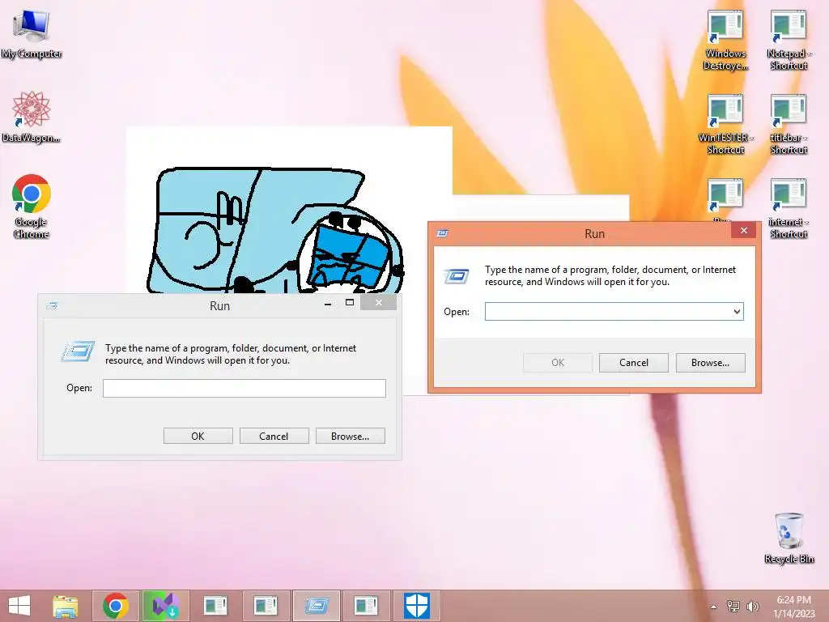Open the Notepad Shortcut on desktop
The image size is (829, 622).
pyautogui.click(x=789, y=41)
